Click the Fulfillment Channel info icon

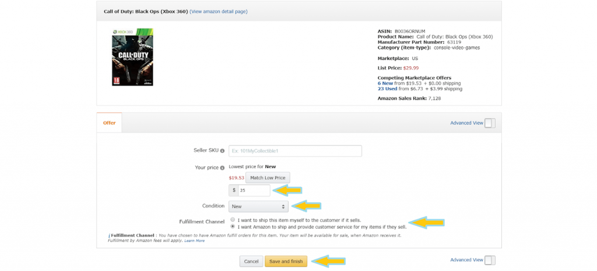(109, 236)
